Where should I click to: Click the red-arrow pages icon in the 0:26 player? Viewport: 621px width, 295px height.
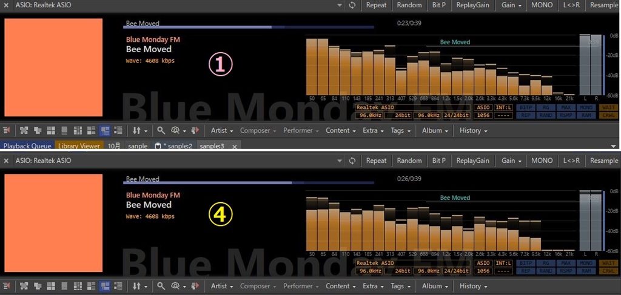click(x=195, y=286)
